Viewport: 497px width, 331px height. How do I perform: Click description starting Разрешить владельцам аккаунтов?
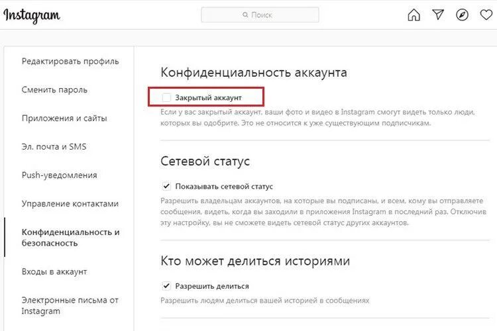(323, 212)
